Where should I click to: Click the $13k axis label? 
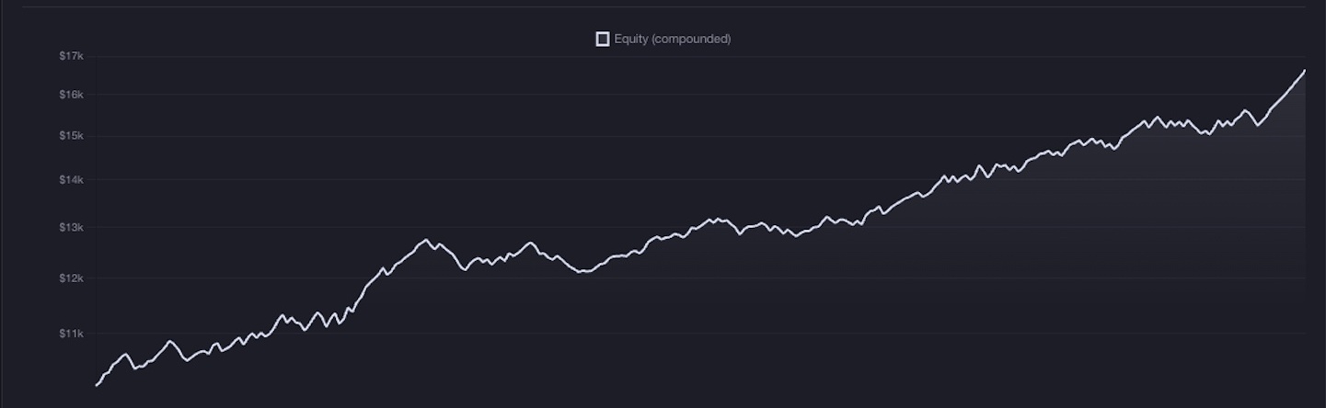[72, 227]
